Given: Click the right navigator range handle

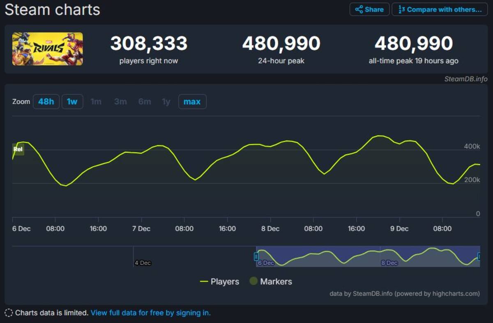Looking at the screenshot, I should [479, 257].
